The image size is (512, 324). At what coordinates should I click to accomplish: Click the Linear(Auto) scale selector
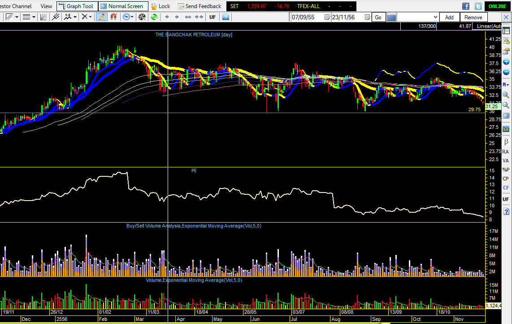488,26
